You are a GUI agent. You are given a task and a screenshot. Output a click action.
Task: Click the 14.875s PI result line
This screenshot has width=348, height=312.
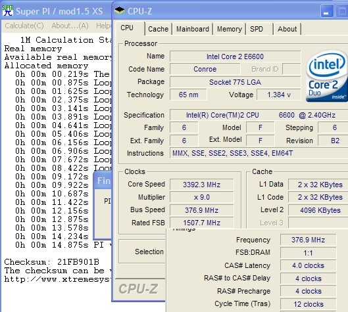(x=63, y=245)
